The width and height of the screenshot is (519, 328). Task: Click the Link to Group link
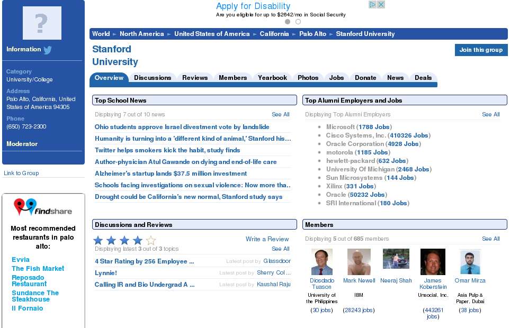tap(21, 173)
